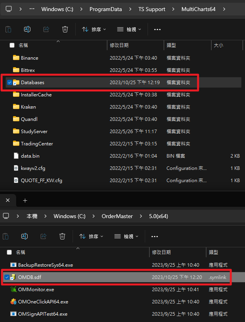Click the delete trash icon in the OrderMaster toolbar

(62, 236)
